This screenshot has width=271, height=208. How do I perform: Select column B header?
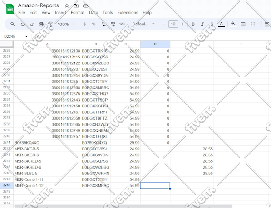(96, 44)
